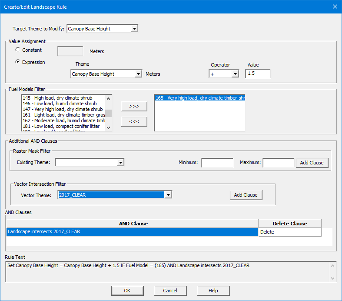Select fuel model 146 - Low load, humid climate shrub

pos(63,104)
